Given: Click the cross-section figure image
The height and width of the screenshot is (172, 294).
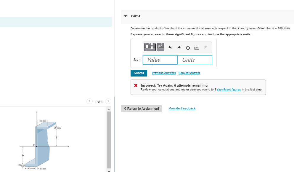Looking at the screenshot, I should (x=44, y=140).
